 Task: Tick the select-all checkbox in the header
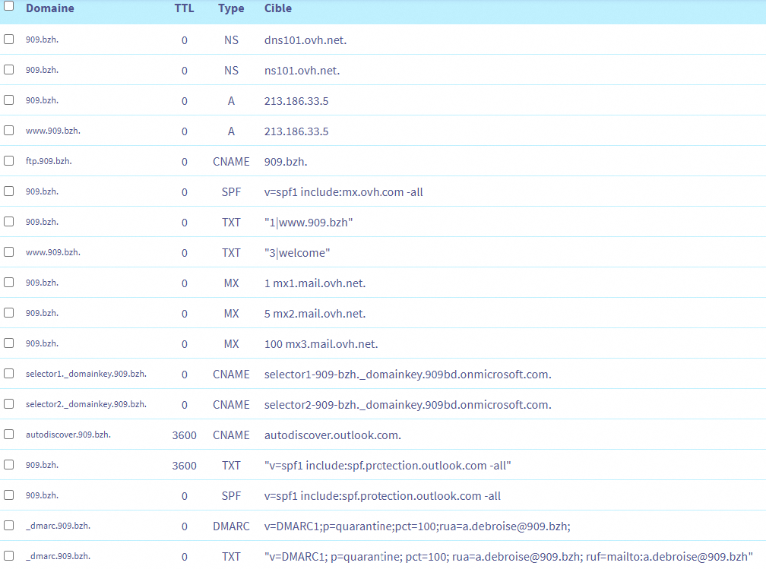point(9,5)
